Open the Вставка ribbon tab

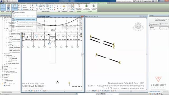pos(29,3)
